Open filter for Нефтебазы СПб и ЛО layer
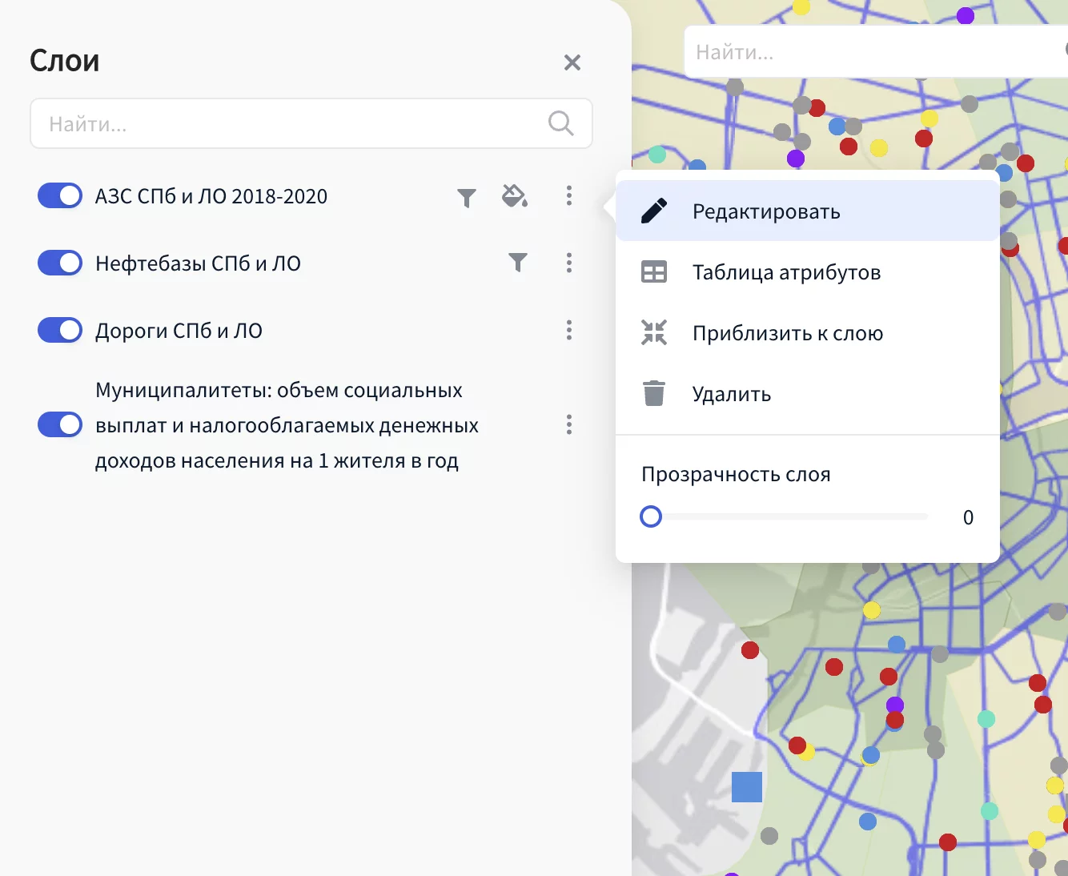 coord(518,263)
